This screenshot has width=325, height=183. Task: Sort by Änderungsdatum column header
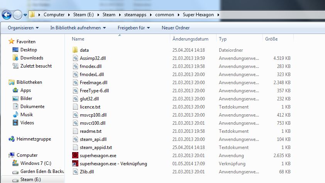190,39
